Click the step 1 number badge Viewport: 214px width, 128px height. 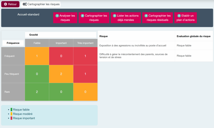(x=57, y=16)
